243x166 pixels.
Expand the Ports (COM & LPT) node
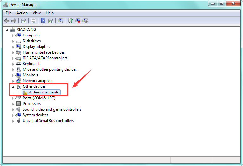coord(13,98)
